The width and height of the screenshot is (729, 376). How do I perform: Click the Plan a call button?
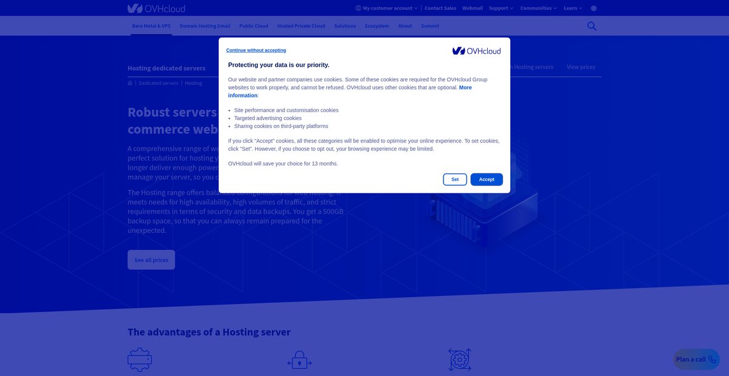click(696, 359)
